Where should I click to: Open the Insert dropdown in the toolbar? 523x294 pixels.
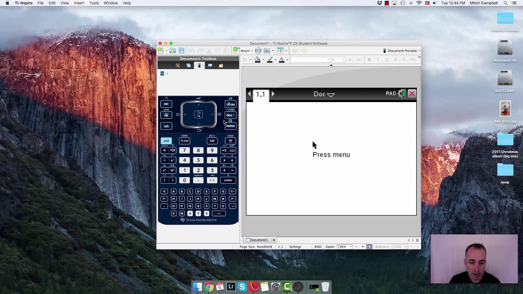click(243, 51)
